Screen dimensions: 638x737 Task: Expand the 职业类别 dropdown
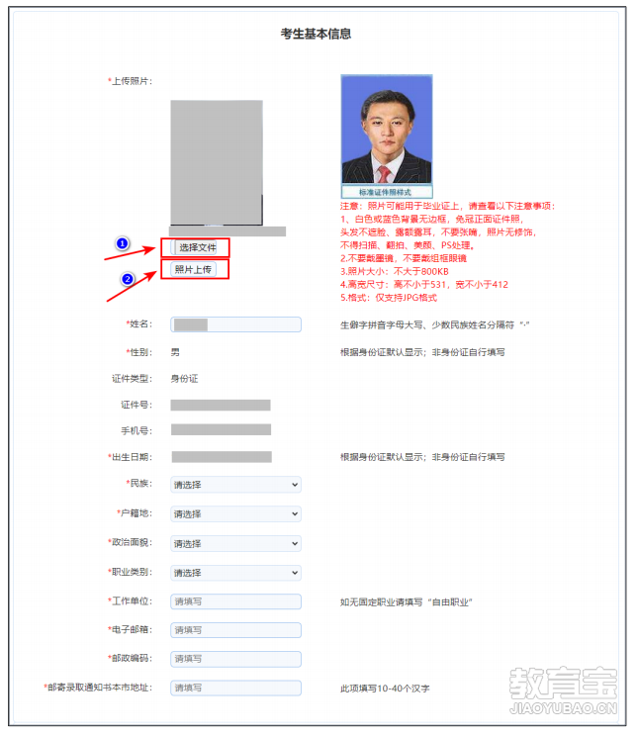pos(235,573)
